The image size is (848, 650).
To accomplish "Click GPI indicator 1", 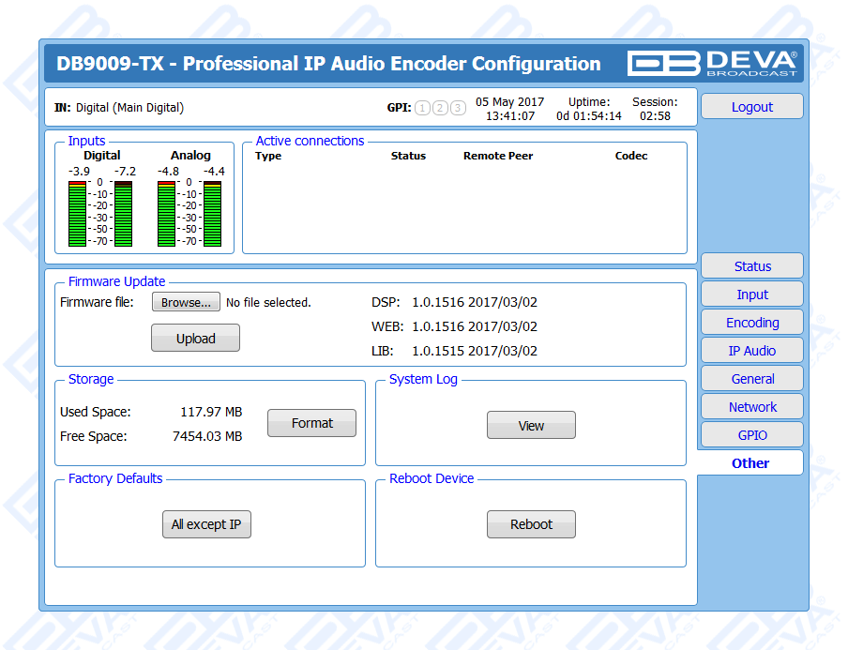I will (x=423, y=108).
